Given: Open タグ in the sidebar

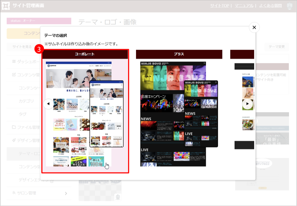Looking at the screenshot, I should tap(22, 114).
